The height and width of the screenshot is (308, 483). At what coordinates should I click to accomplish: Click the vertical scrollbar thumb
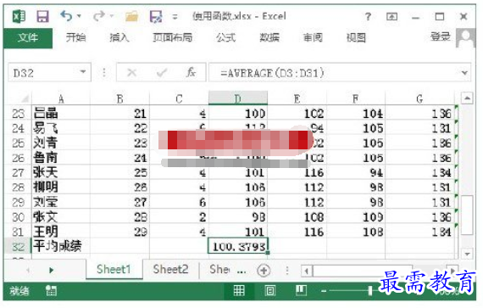click(467, 216)
